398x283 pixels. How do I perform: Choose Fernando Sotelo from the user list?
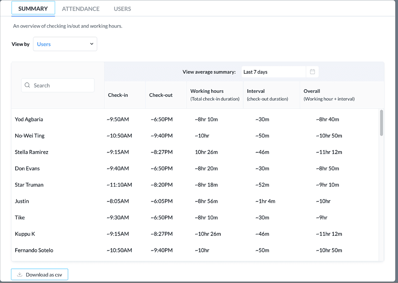point(34,250)
